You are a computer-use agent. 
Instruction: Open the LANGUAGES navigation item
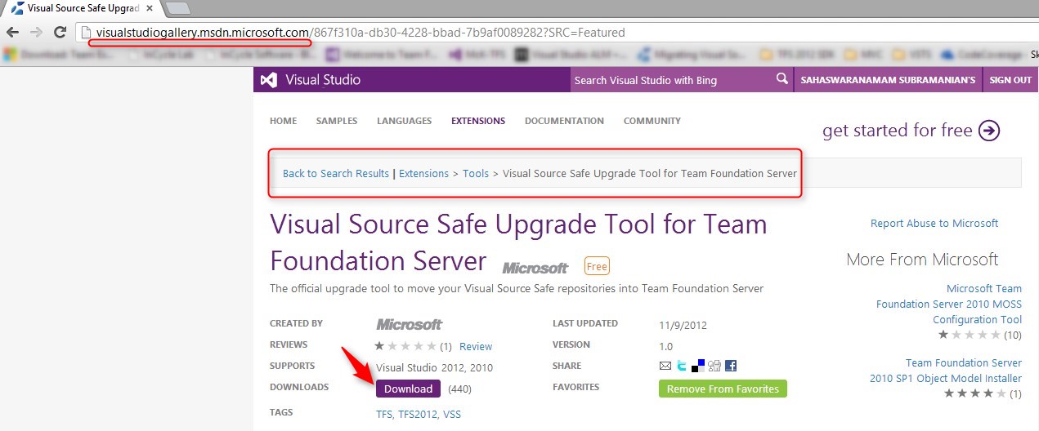[404, 121]
